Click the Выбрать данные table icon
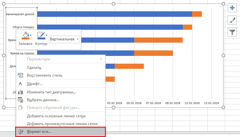Image resolution: width=240 pixels, height=137 pixels. click(x=20, y=100)
